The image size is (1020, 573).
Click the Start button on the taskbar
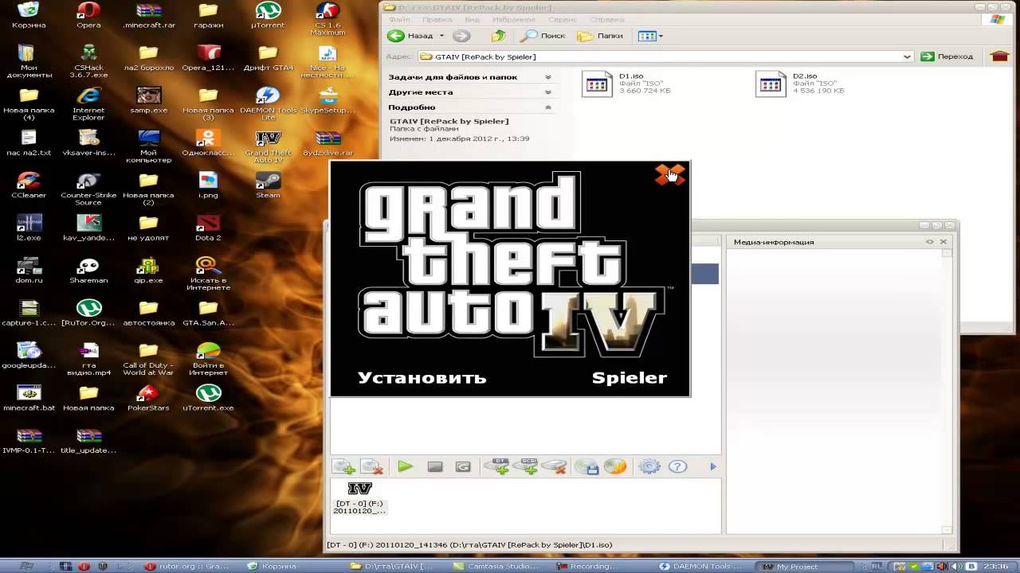pyautogui.click(x=25, y=566)
